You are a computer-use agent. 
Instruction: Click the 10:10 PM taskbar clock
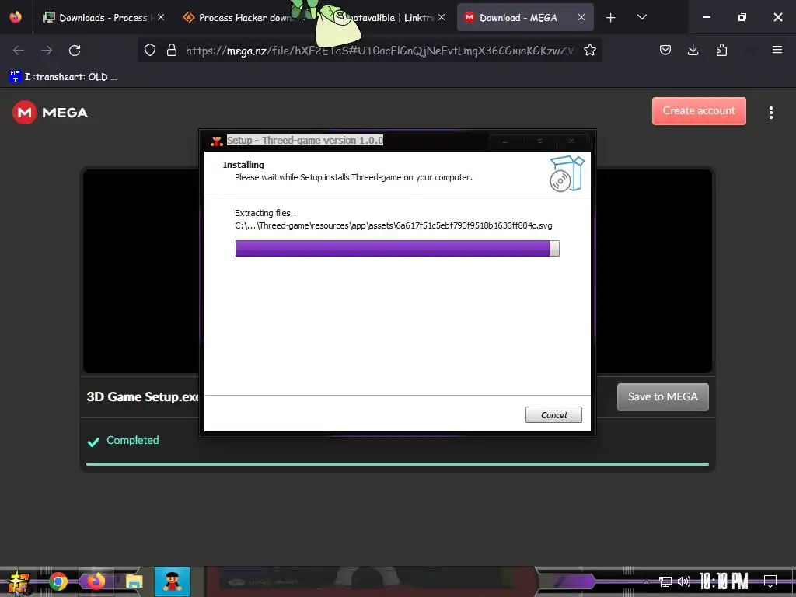(724, 581)
